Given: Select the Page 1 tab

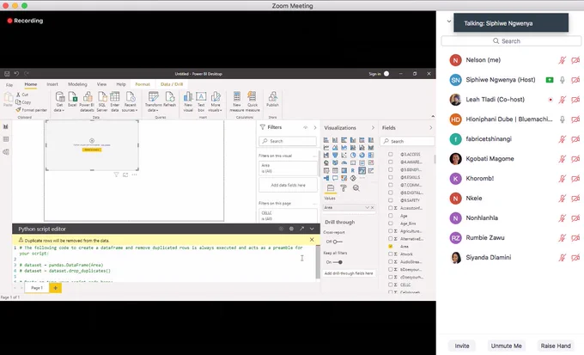Looking at the screenshot, I should coord(36,287).
